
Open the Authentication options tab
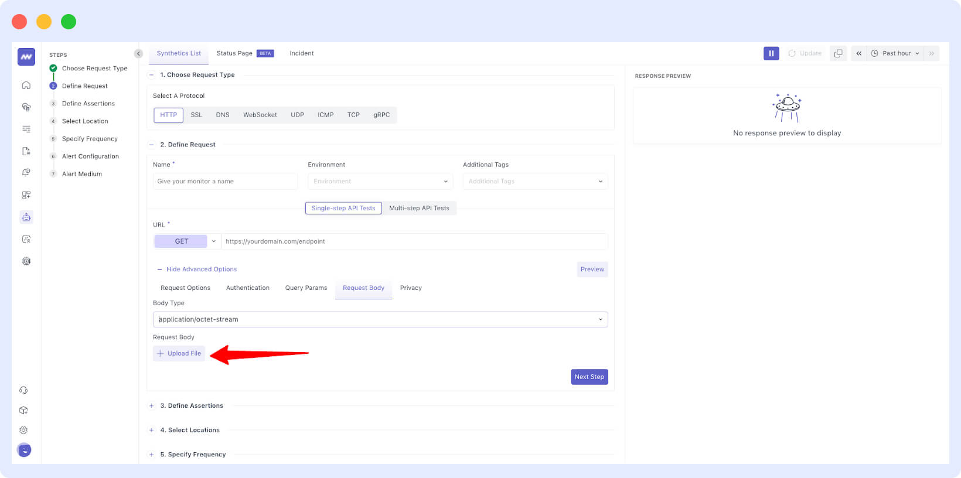click(x=247, y=288)
